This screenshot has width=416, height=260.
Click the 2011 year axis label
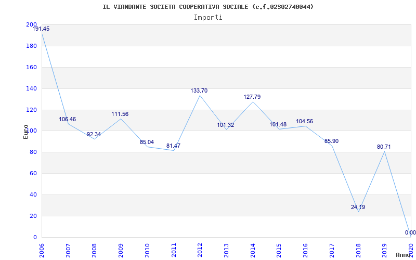174,250
